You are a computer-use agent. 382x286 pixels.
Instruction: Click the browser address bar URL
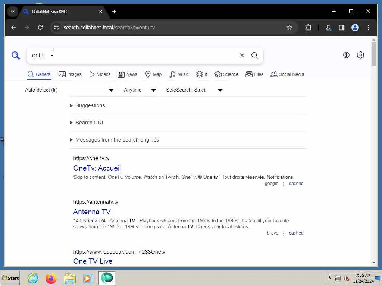pyautogui.click(x=109, y=28)
